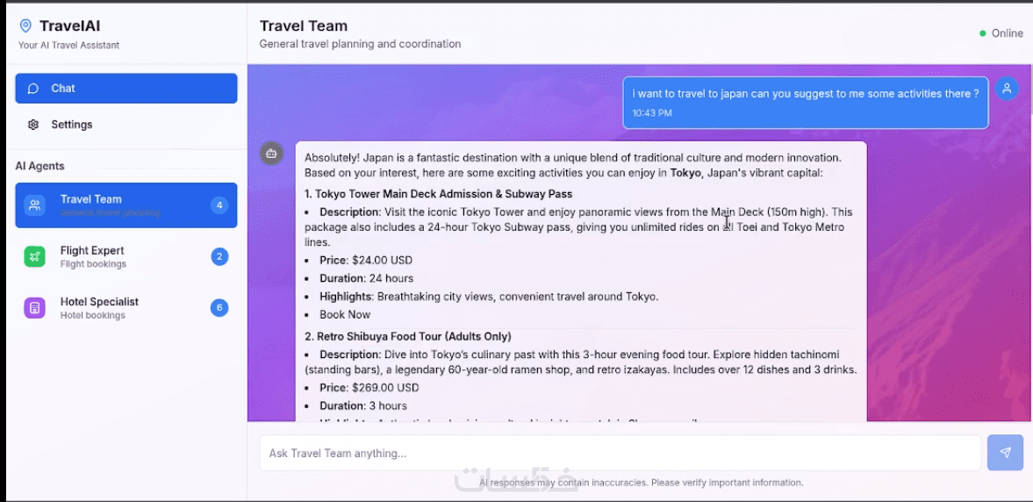
Task: Click the Hotel Specialist unread badge 6
Action: (219, 308)
